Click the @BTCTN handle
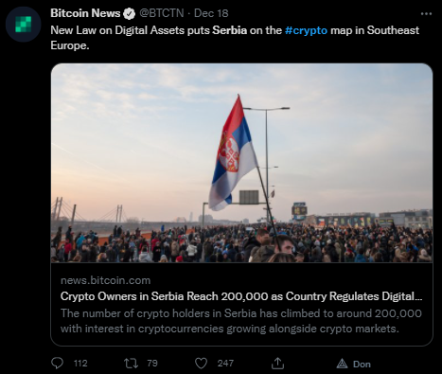Image resolution: width=442 pixels, height=374 pixels. click(162, 13)
